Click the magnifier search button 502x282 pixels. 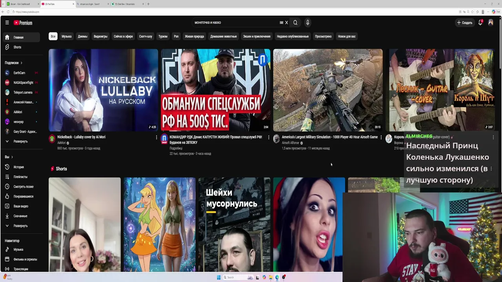click(x=295, y=23)
